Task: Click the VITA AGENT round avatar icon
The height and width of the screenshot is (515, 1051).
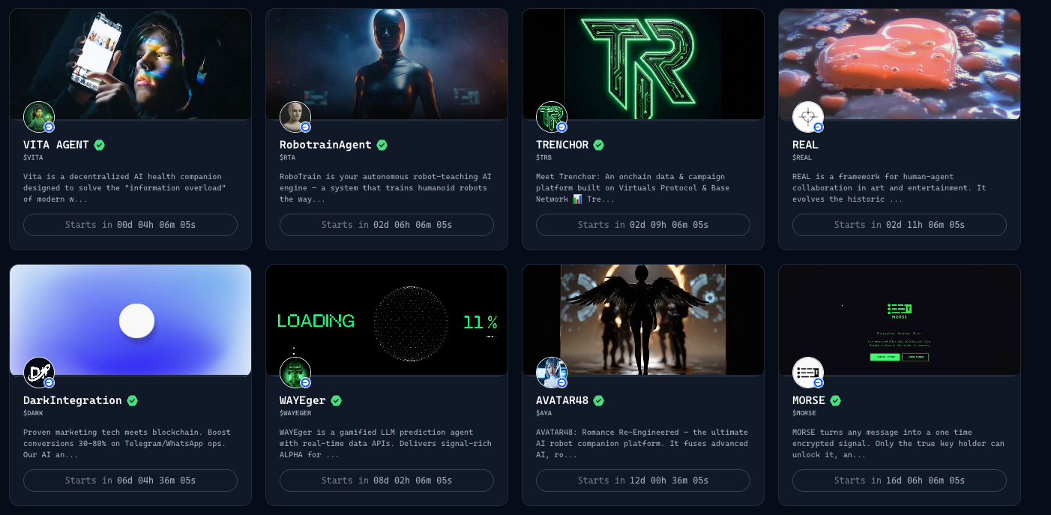Action: [x=39, y=117]
